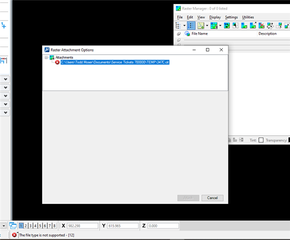Screen dimensions: 290x240
Task: Open the Edit menu in Raster Manager
Action: click(190, 17)
